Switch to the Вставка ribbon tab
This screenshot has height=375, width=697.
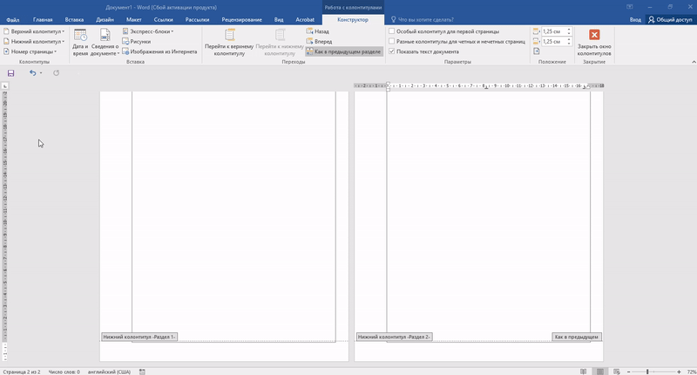74,18
